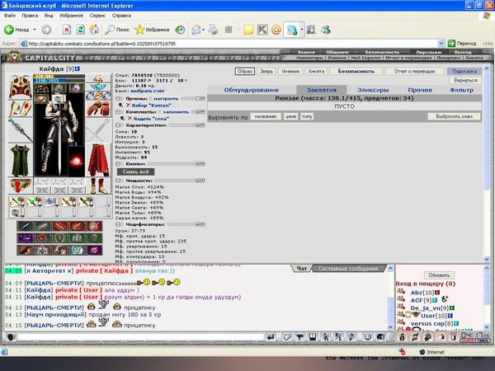
Task: Click IE Stop toolbar button
Action: coord(67,30)
